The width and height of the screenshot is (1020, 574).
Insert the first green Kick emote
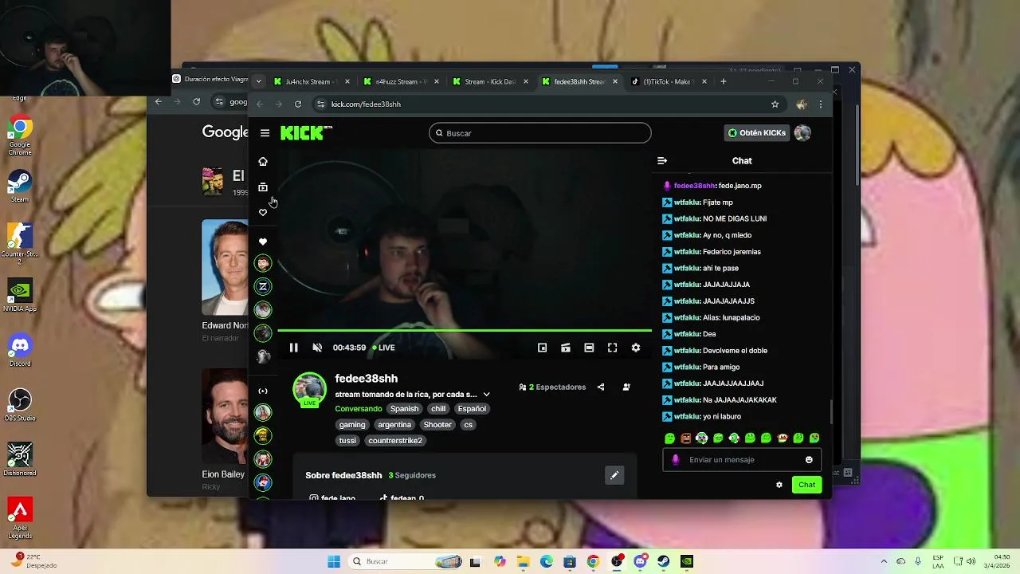669,438
